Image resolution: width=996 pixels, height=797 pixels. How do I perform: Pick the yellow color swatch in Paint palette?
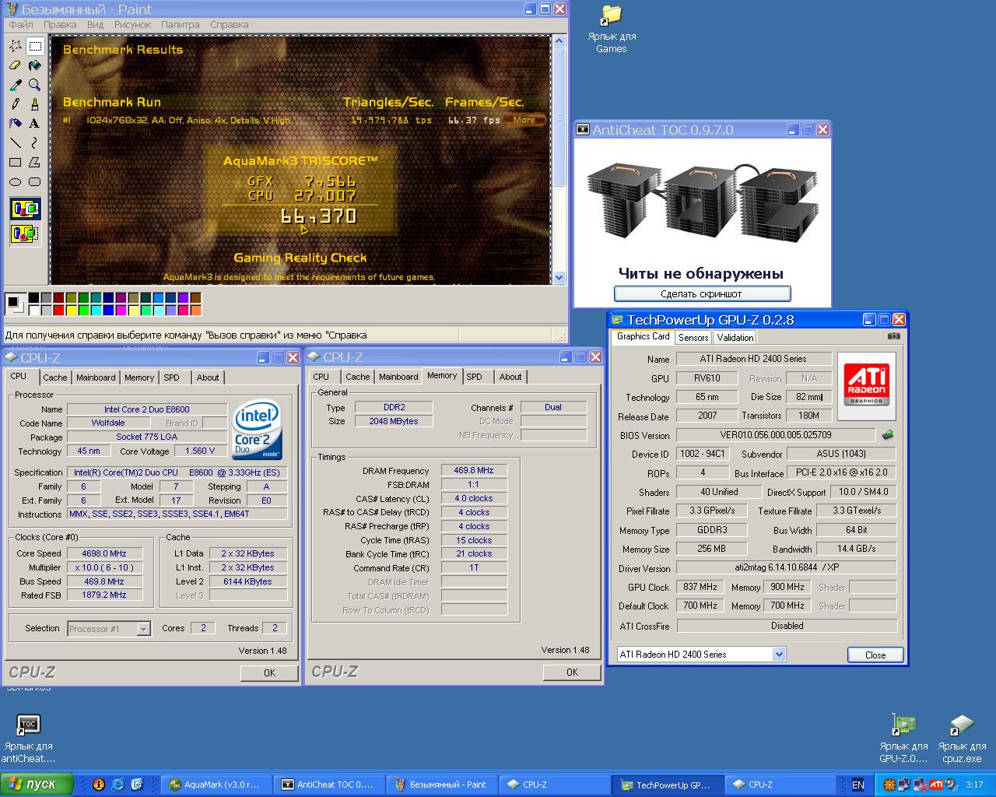tap(72, 311)
